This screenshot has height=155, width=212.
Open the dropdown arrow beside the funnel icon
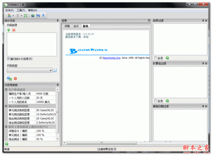point(22,16)
